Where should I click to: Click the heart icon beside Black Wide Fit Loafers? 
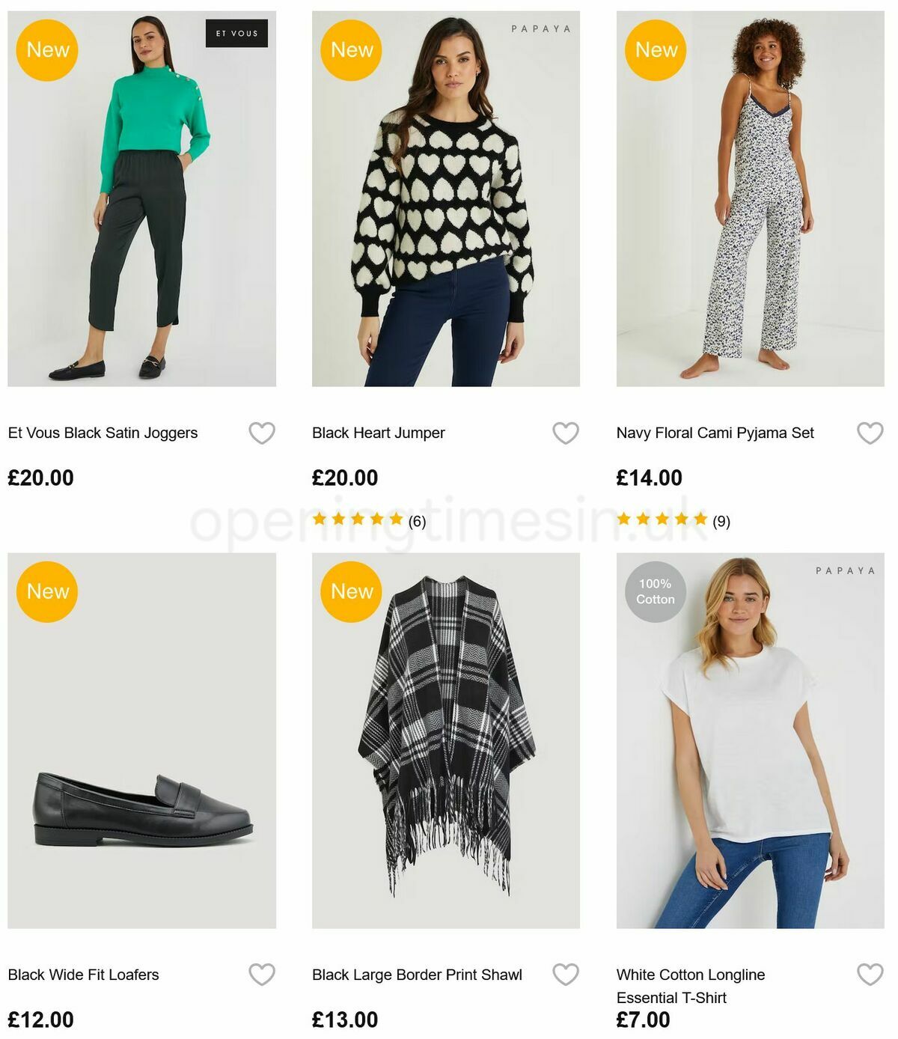pos(262,974)
